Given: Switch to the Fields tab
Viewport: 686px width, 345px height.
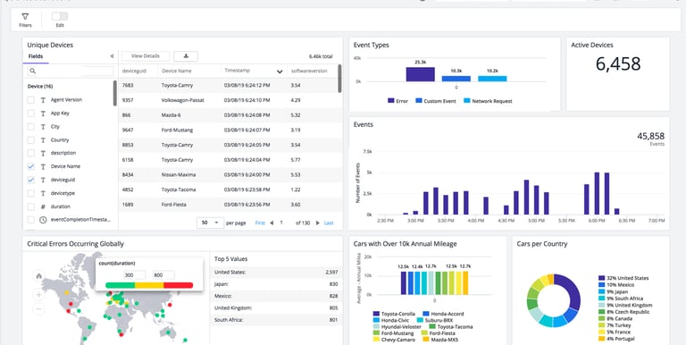Looking at the screenshot, I should pos(36,56).
